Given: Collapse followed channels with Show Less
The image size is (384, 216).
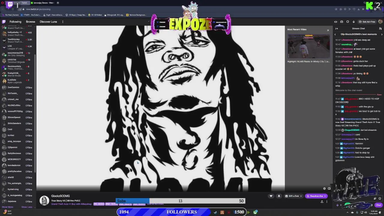Looking at the screenshot, I should (27, 207).
